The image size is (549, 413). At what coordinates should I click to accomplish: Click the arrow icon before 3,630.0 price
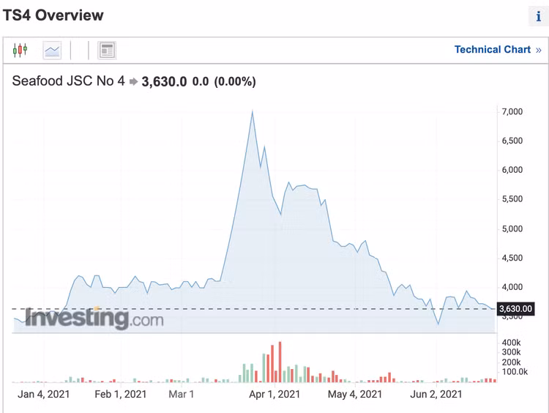(x=133, y=82)
